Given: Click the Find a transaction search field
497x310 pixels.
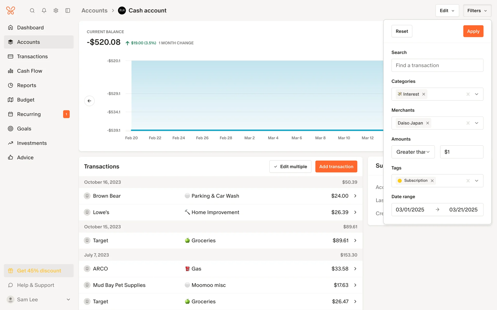Looking at the screenshot, I should 437,65.
